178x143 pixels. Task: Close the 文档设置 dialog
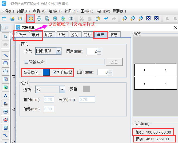click(175, 27)
